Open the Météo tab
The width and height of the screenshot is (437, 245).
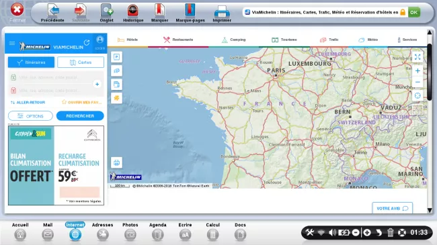tap(368, 40)
